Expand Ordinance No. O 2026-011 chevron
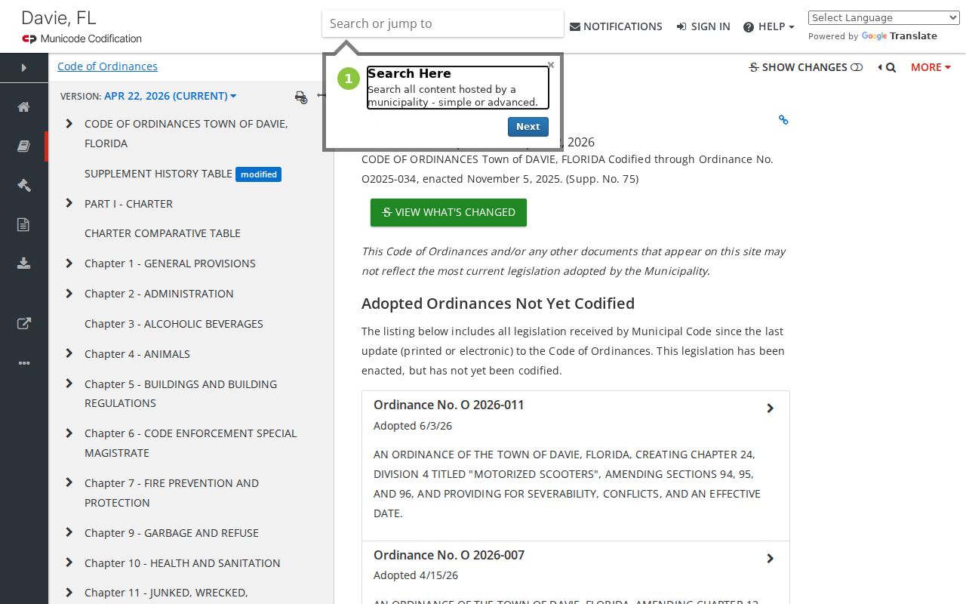The image size is (966, 604). (x=770, y=408)
